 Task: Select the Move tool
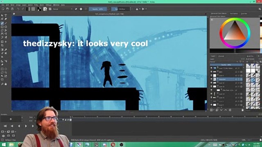point(6,42)
